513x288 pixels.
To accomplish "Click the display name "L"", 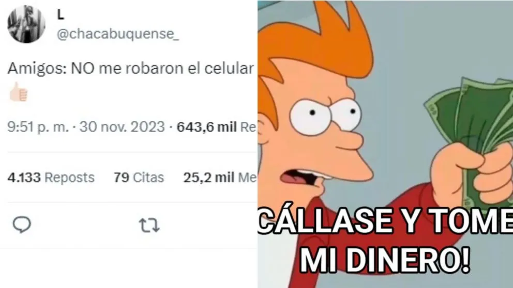I will (61, 14).
